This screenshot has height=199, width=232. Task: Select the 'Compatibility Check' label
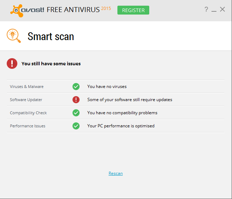tap(28, 113)
